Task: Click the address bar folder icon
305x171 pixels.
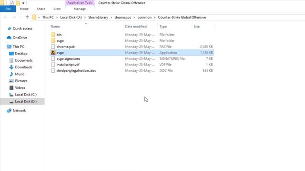Action: [x=34, y=17]
